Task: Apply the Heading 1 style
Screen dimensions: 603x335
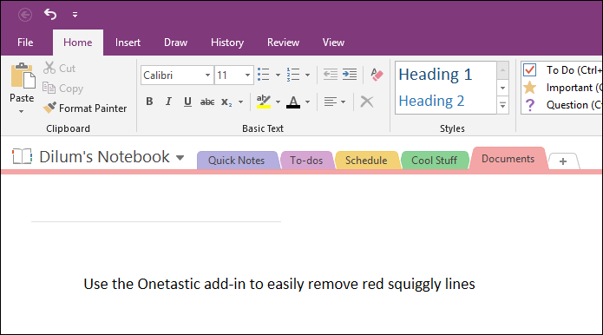Action: [436, 74]
